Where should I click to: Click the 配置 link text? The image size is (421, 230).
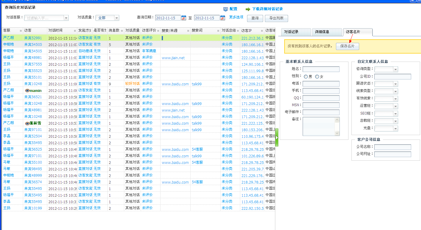click(233, 9)
